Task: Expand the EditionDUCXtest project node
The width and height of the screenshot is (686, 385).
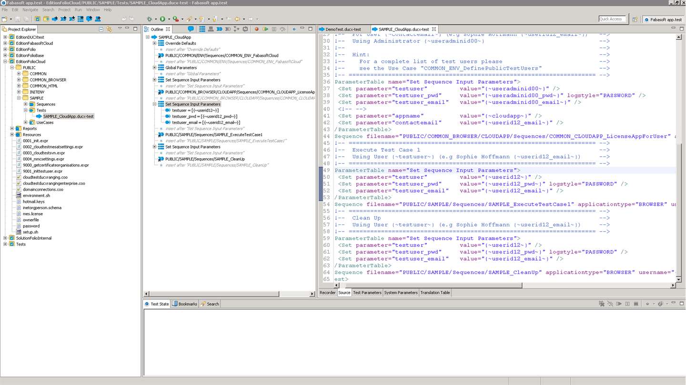Action: 5,37
